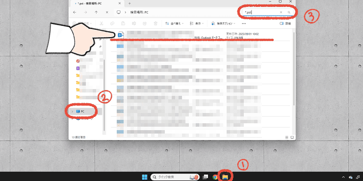The height and width of the screenshot is (181, 363).
Task: Click the taskbar クイック検索 search box
Action: coord(175,177)
